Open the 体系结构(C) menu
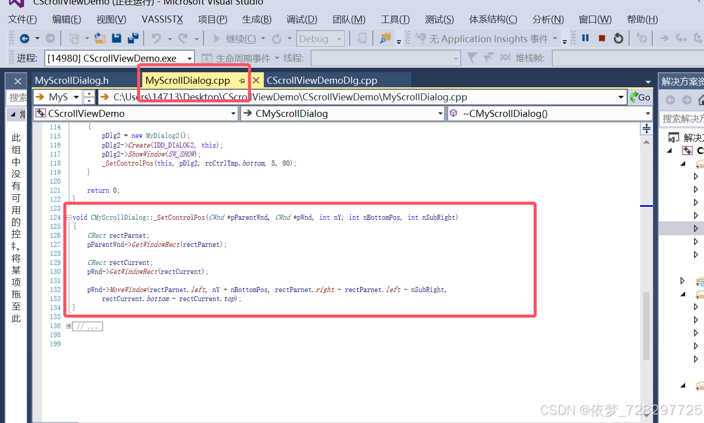 tap(493, 19)
